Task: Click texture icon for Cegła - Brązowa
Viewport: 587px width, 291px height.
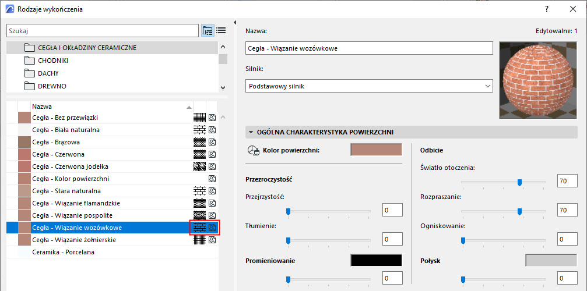Action: coord(212,143)
